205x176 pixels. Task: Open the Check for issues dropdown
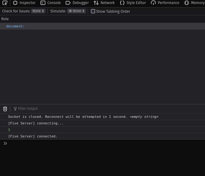coord(38,11)
